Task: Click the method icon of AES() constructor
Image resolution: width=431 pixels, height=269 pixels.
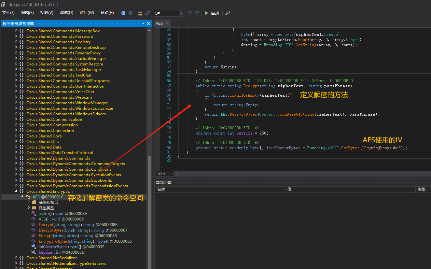Action: coord(34,219)
